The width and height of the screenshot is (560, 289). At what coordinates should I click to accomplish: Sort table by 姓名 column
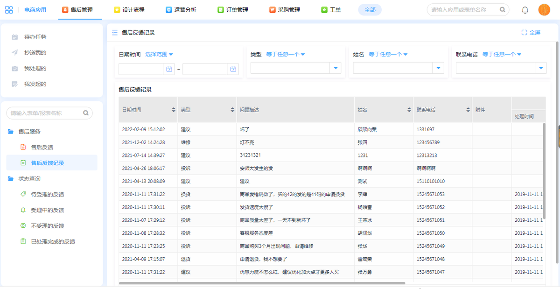coord(409,110)
